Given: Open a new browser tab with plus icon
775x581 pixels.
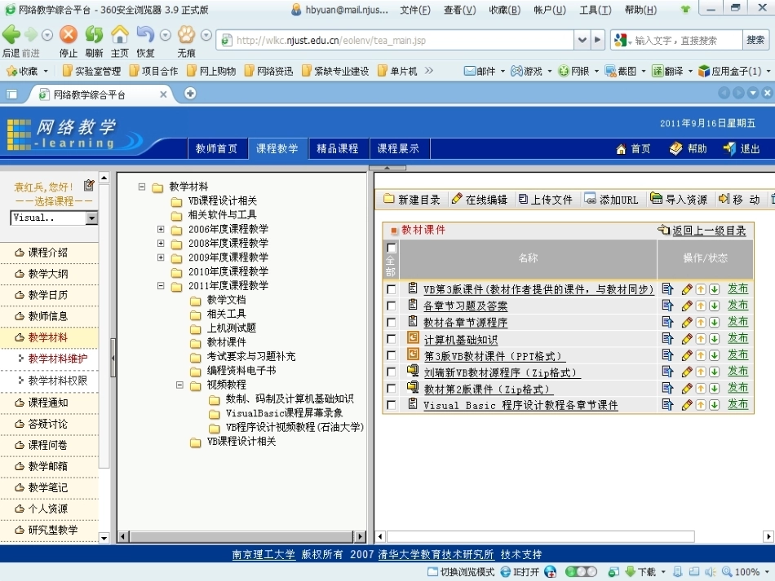Looking at the screenshot, I should tap(190, 93).
